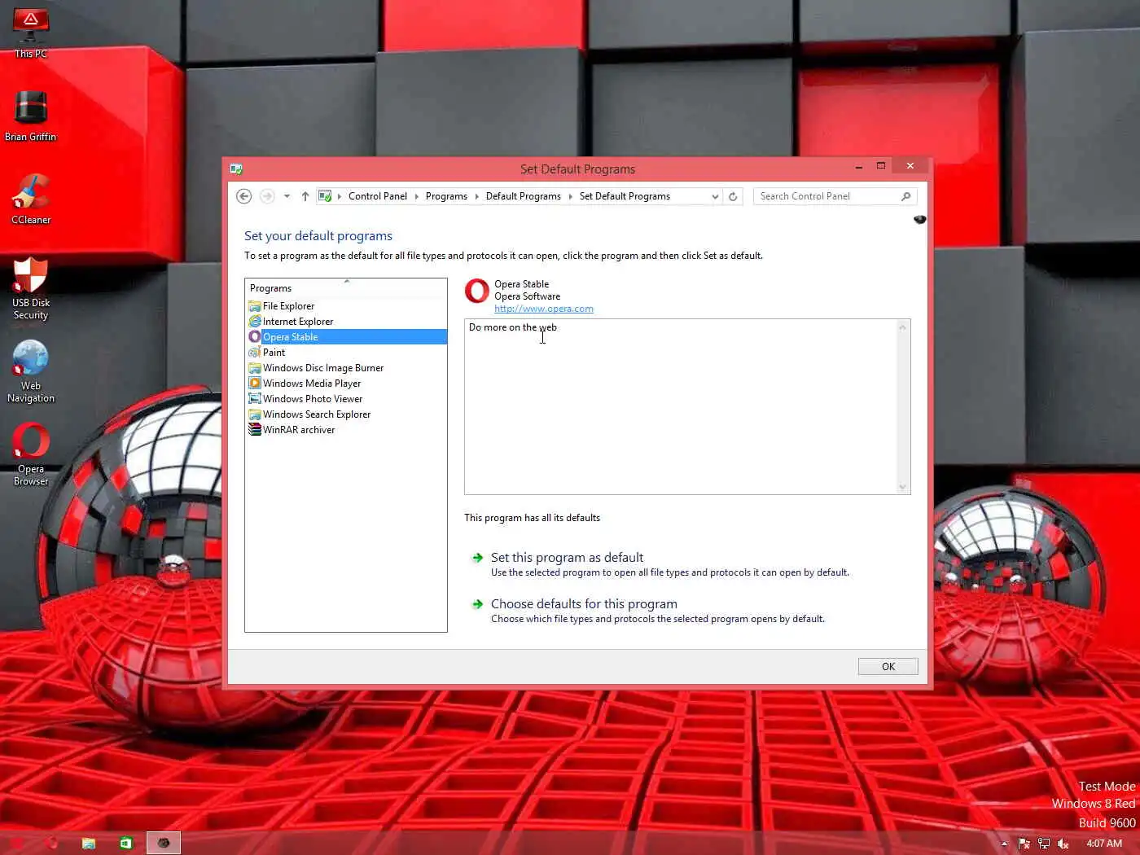Open This PC desktop icon
Image resolution: width=1140 pixels, height=855 pixels.
click(31, 33)
